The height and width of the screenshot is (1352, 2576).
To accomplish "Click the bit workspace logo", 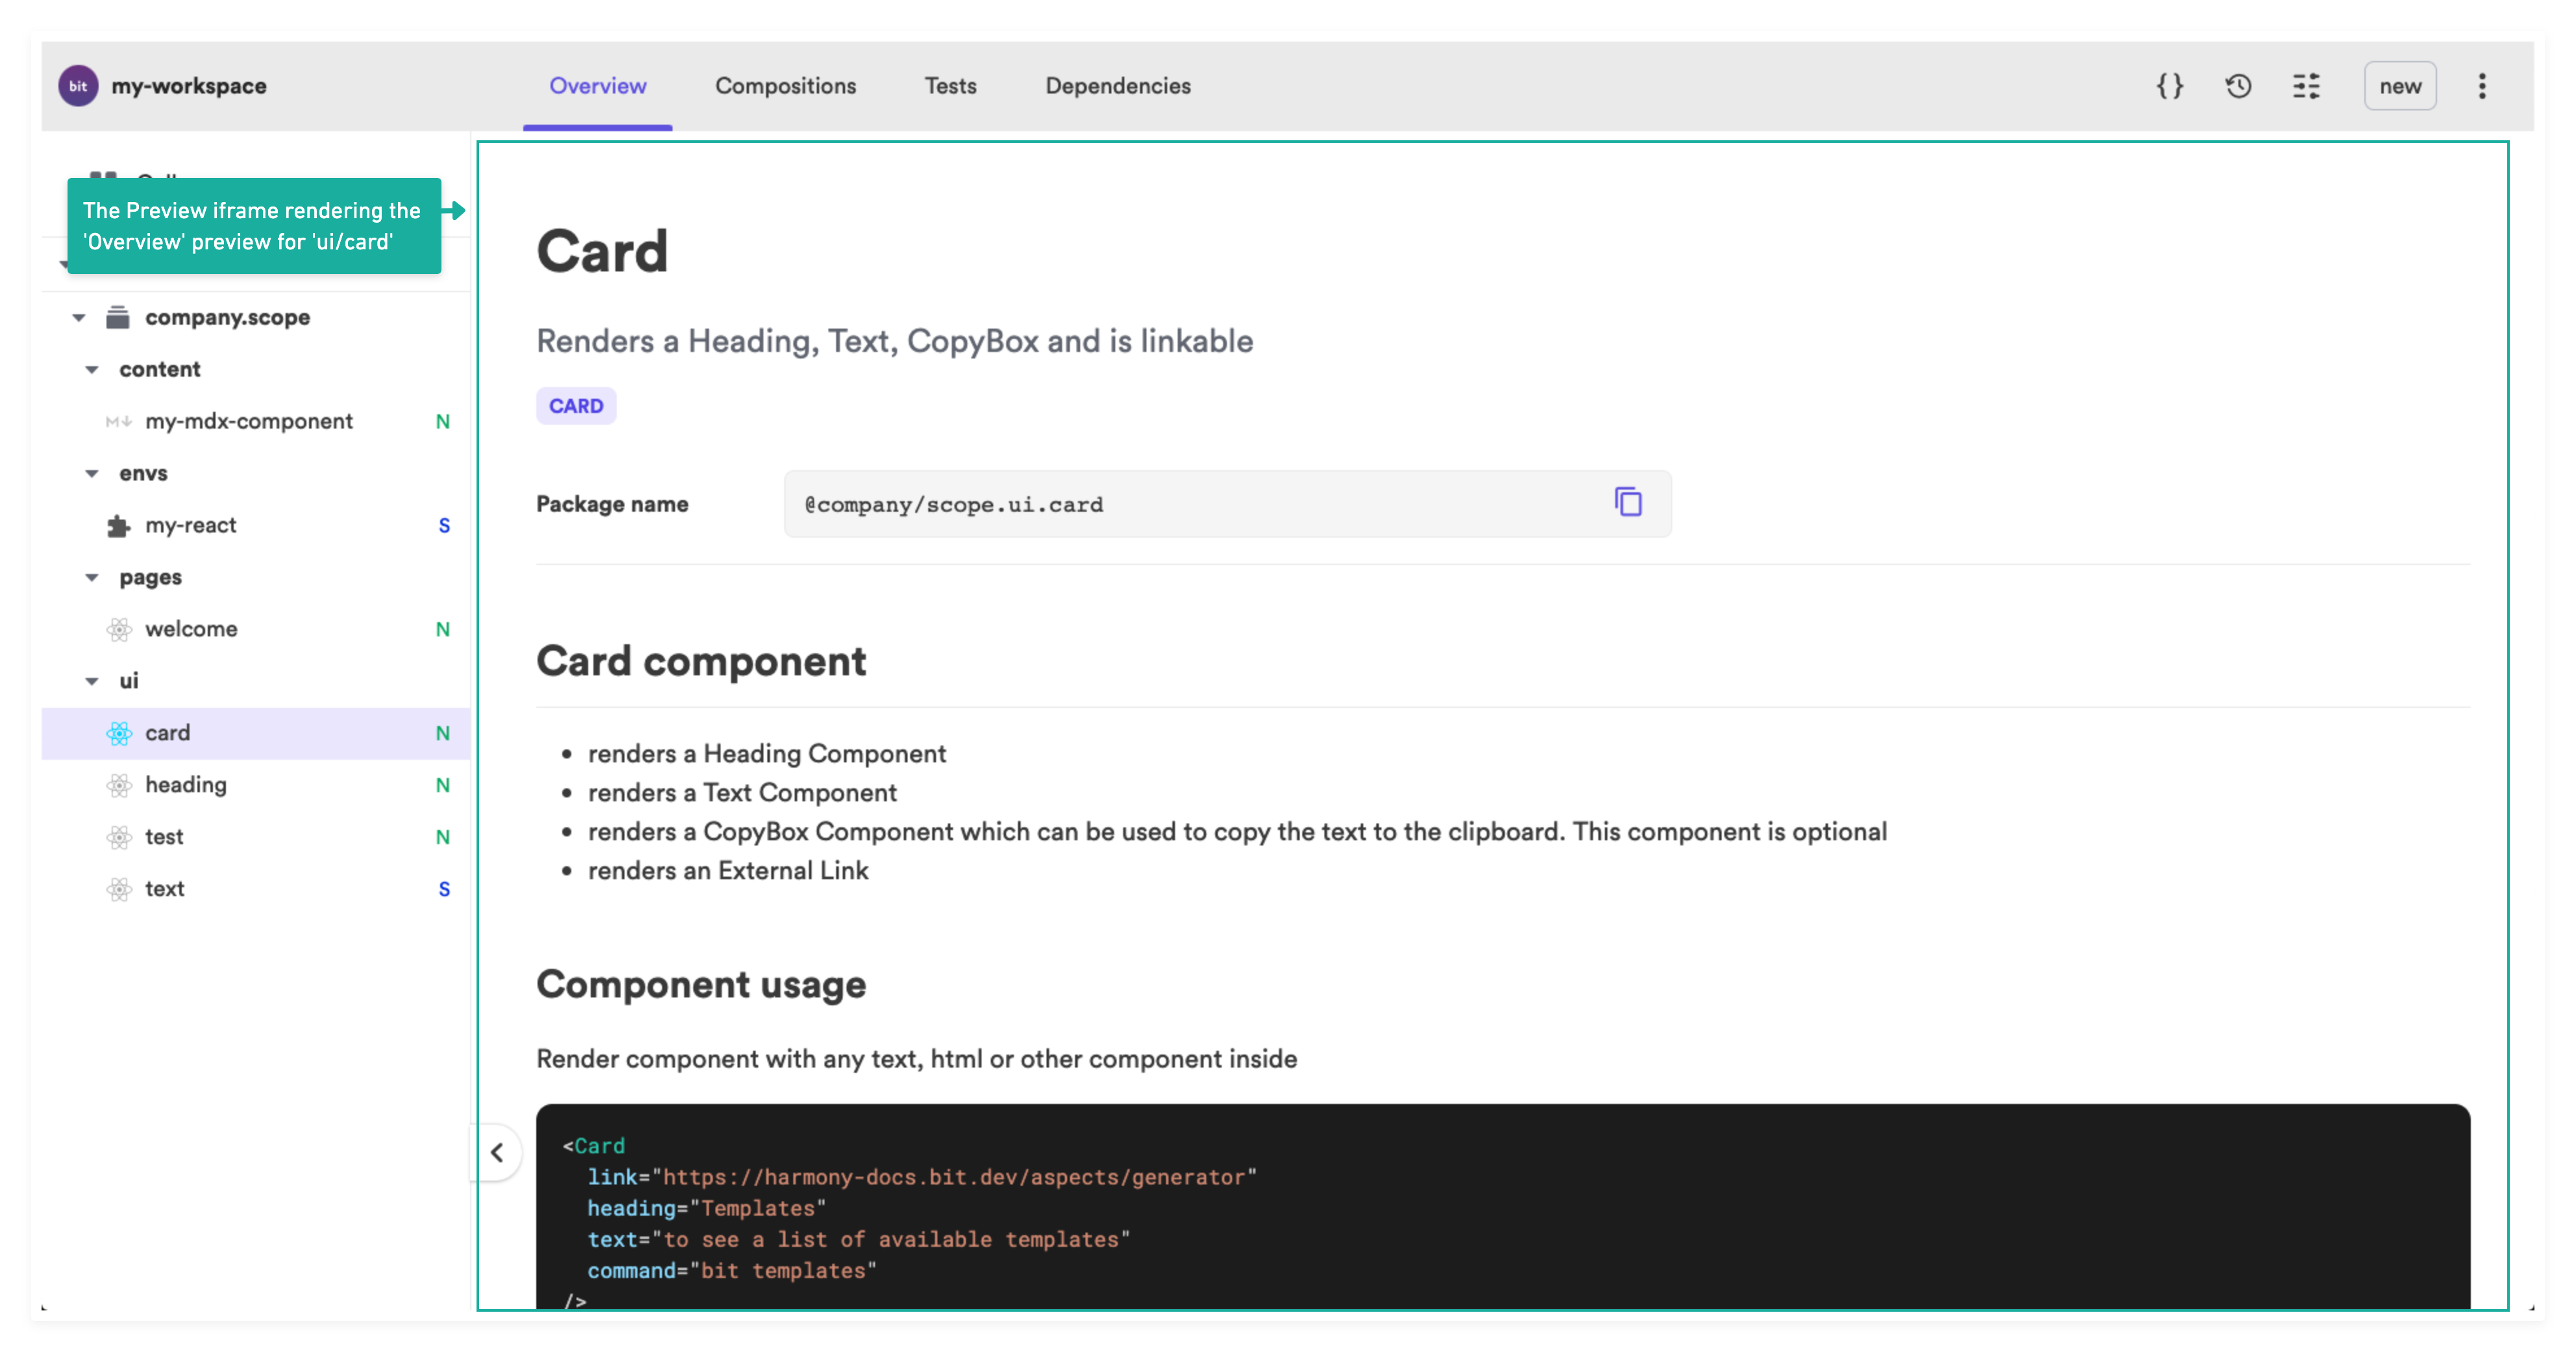I will click(78, 86).
